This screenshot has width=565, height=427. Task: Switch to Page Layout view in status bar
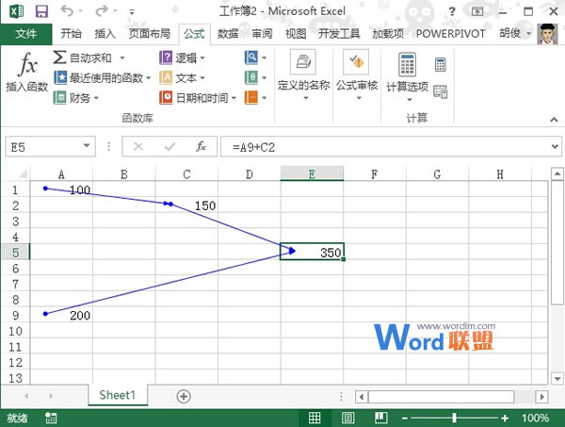point(347,418)
